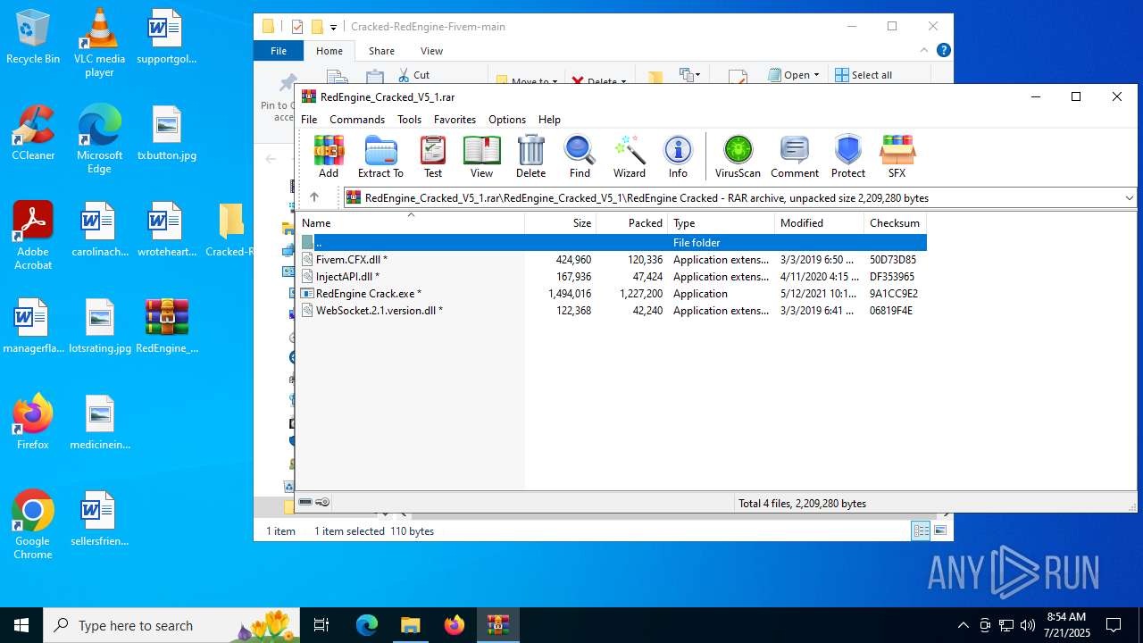
Task: Open Explorer help question mark icon
Action: (x=943, y=51)
